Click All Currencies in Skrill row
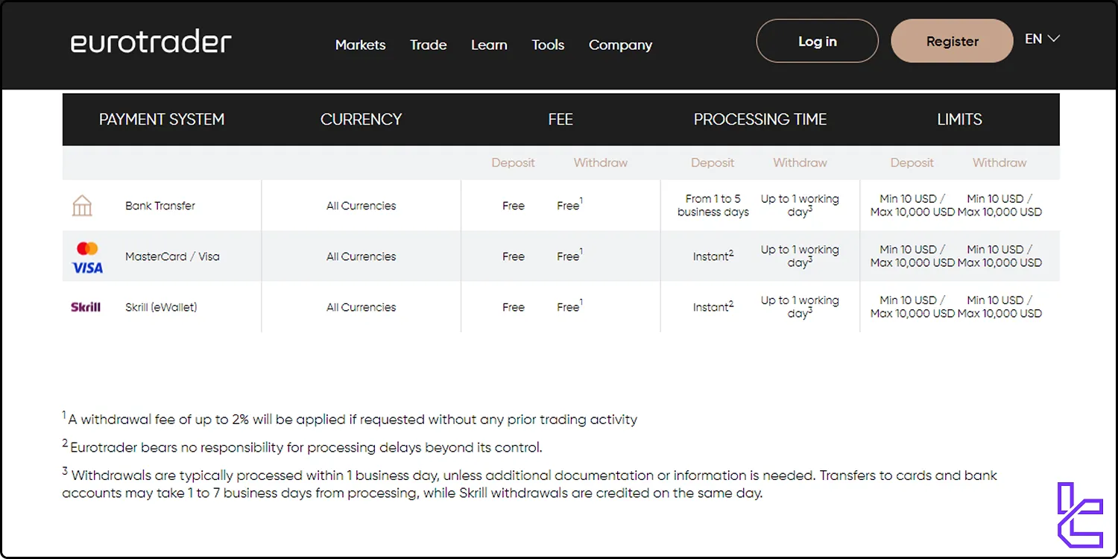 click(361, 307)
